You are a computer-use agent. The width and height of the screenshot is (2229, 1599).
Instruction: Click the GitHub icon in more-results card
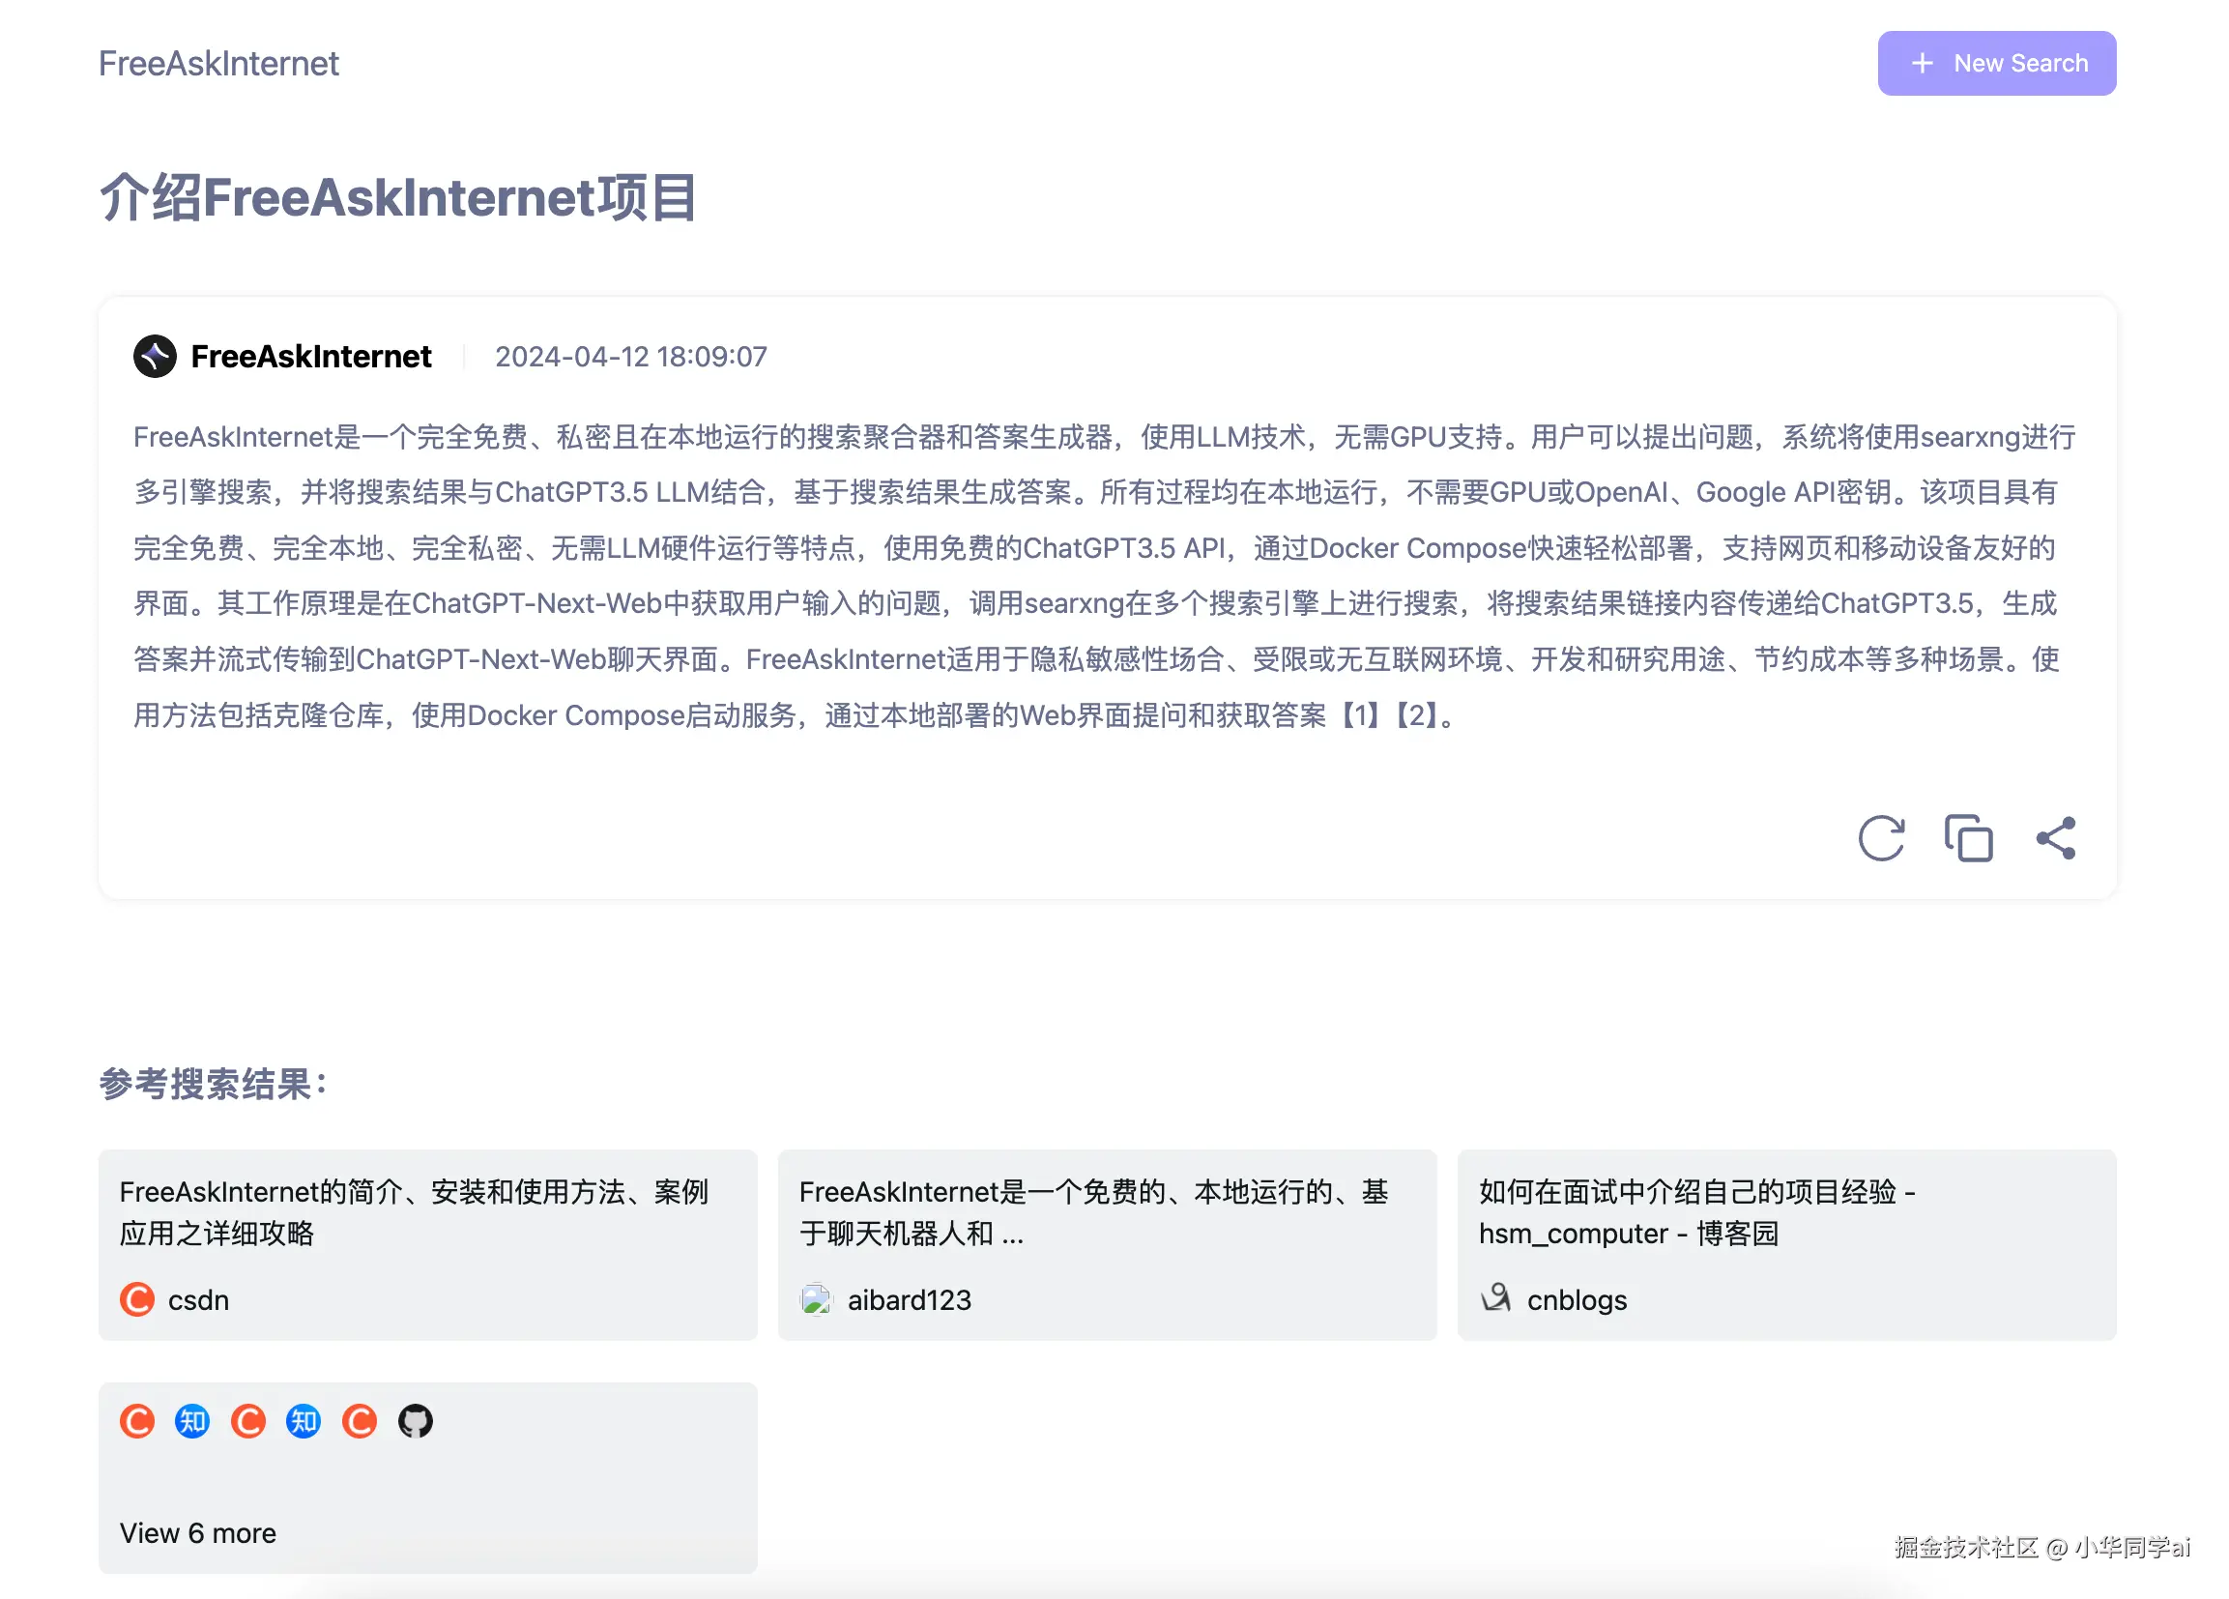[415, 1421]
